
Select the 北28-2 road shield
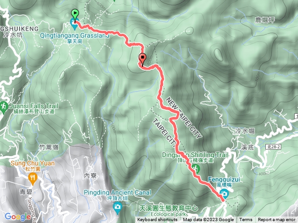(273, 147)
